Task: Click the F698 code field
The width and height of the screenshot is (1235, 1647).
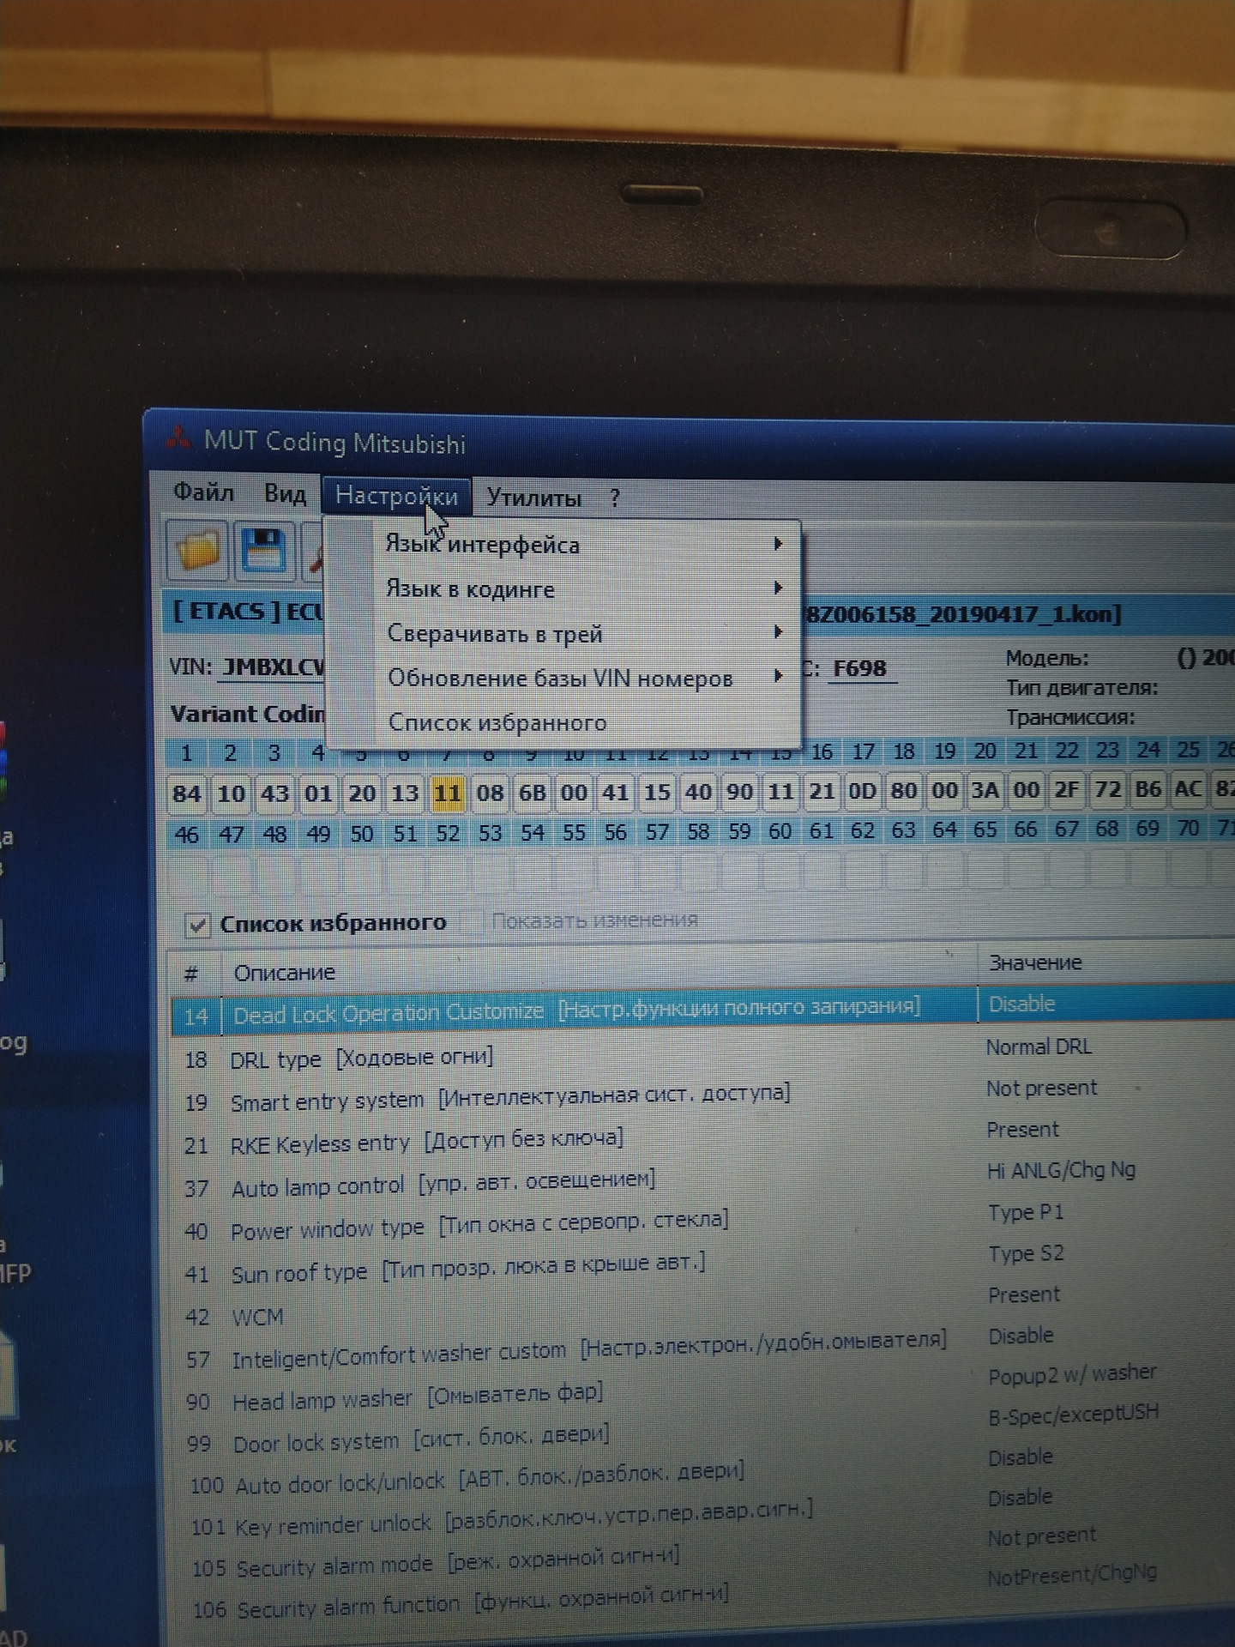Action: pyautogui.click(x=859, y=668)
